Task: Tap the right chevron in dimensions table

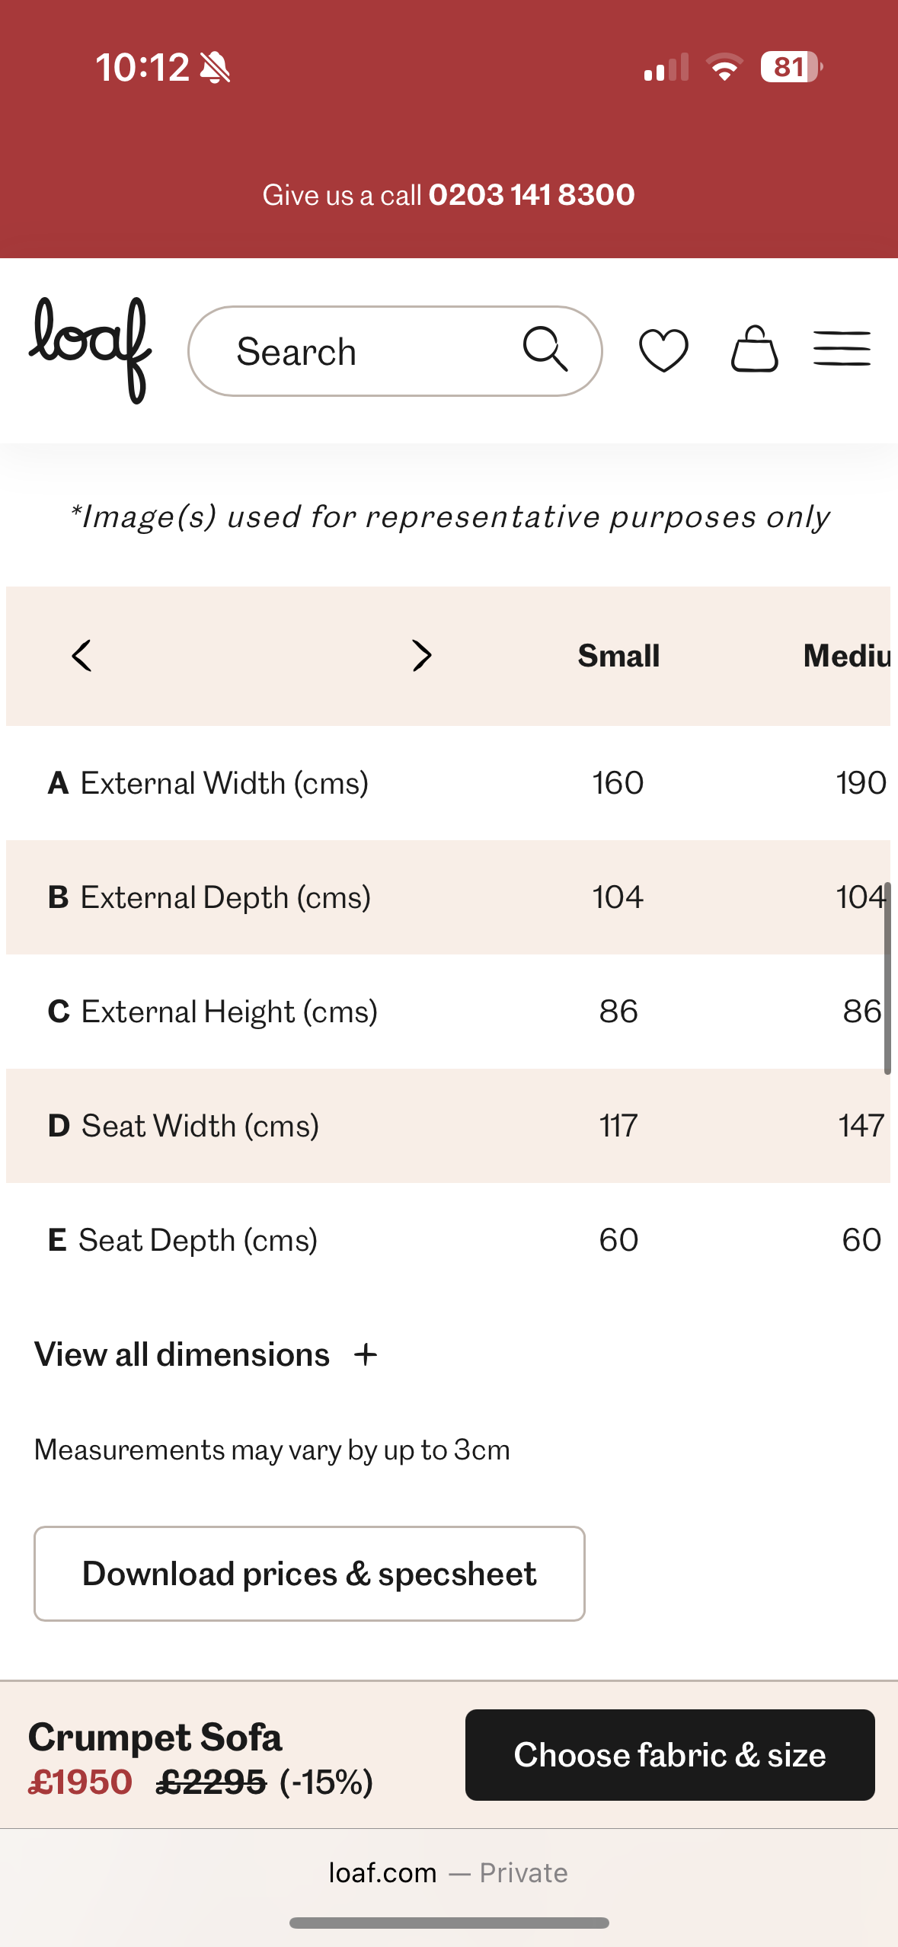Action: [422, 655]
